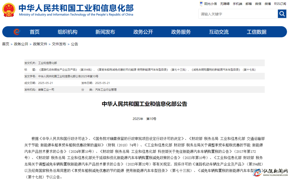Click 政务公开 in the breadcrumb trail

tap(21, 44)
